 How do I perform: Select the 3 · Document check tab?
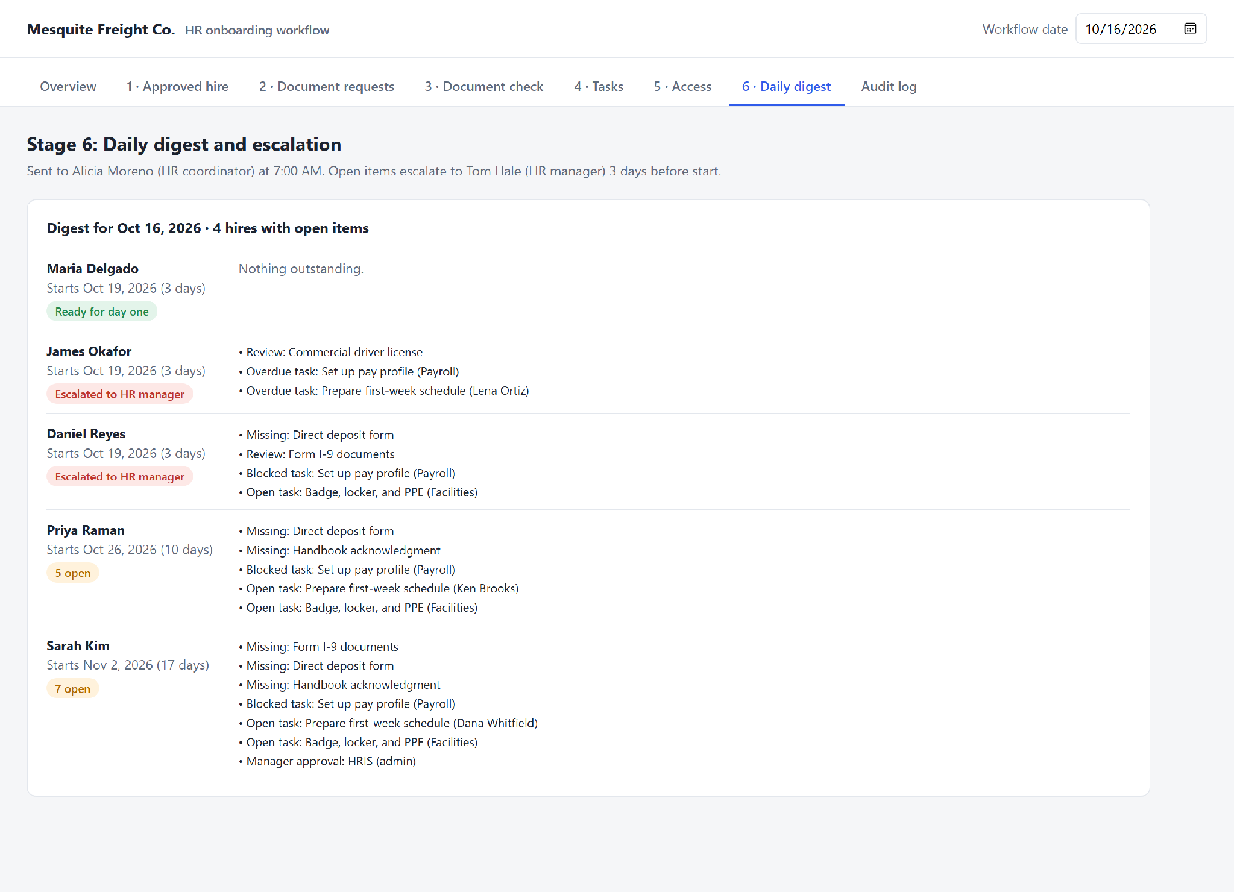[x=484, y=86]
